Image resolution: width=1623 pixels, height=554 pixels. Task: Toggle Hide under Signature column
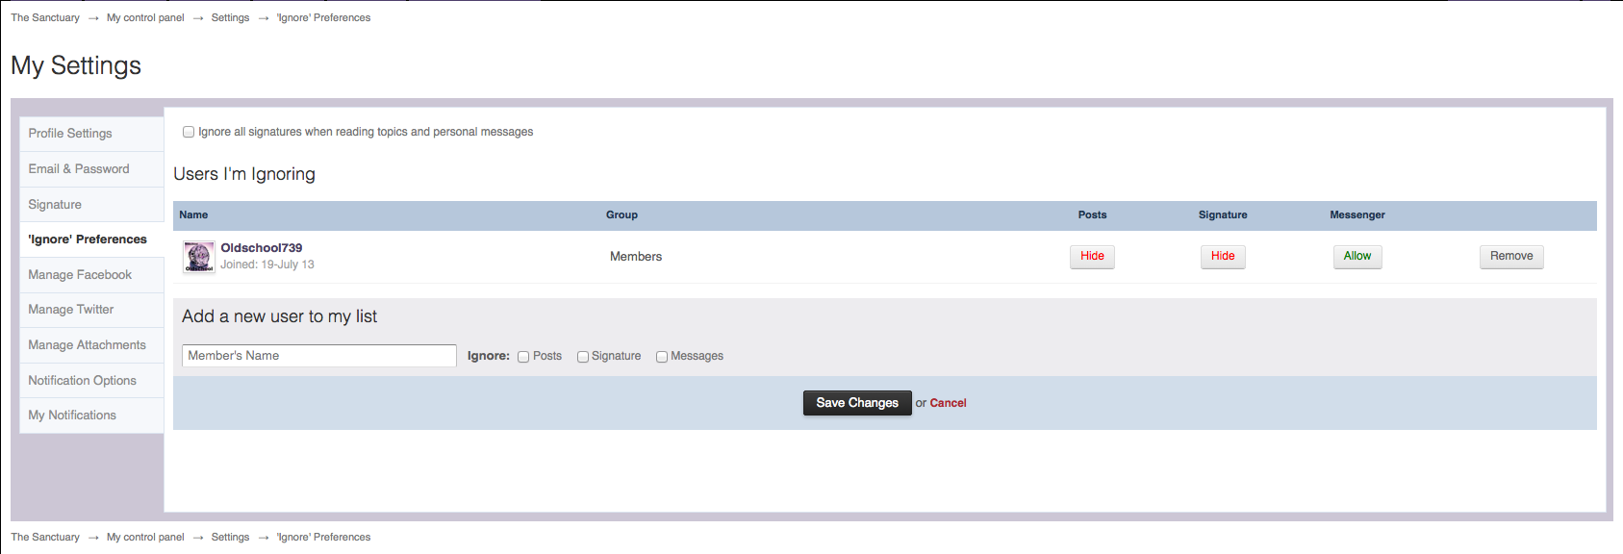click(1223, 256)
